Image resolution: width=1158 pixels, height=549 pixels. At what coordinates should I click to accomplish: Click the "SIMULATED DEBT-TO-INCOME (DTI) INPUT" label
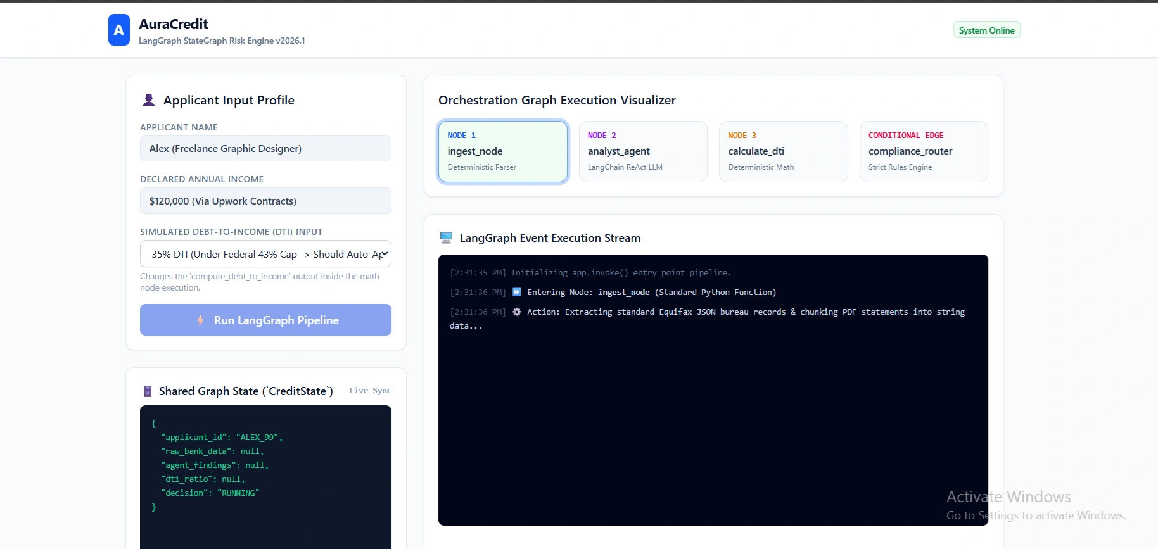coord(231,232)
